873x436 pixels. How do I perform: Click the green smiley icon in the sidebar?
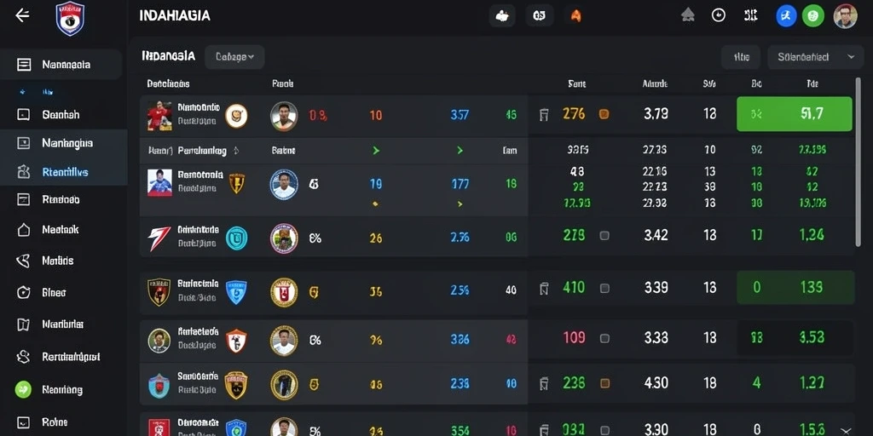(x=23, y=390)
